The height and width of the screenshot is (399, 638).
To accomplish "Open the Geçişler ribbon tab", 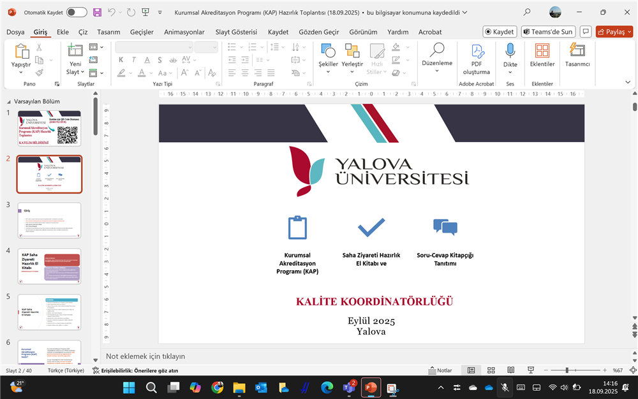I will tap(142, 32).
